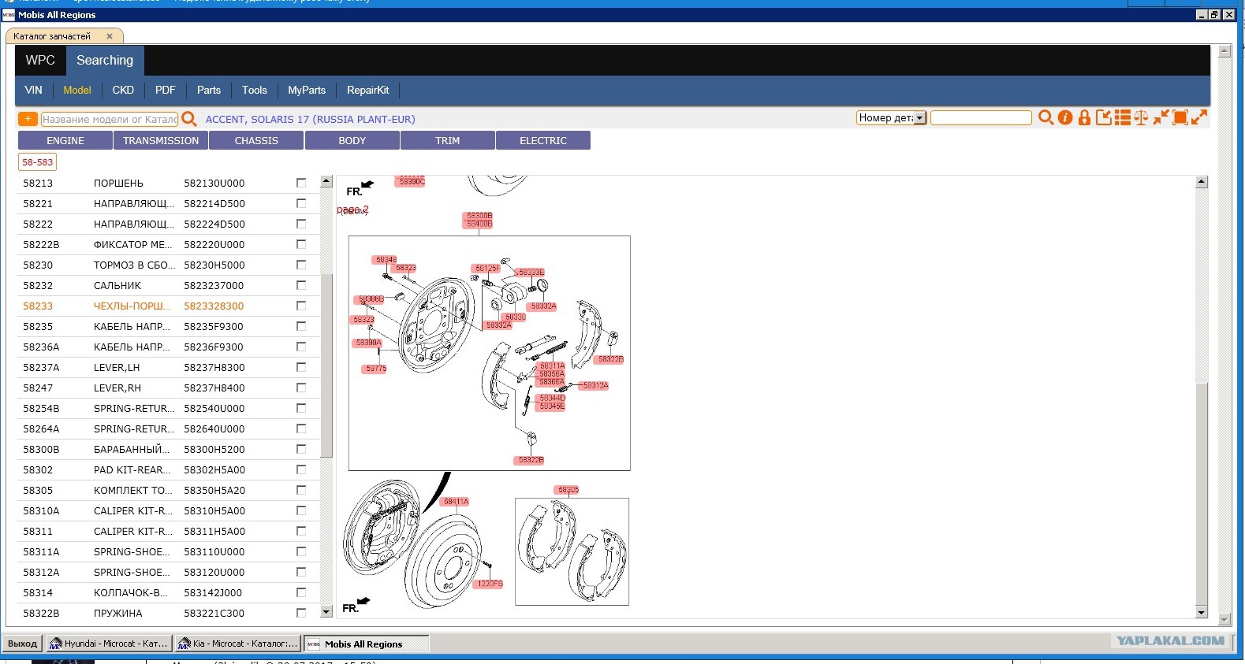Click the part number search magnifier icon

point(1046,117)
